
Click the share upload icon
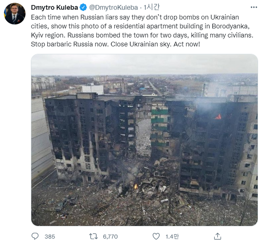pos(217,236)
